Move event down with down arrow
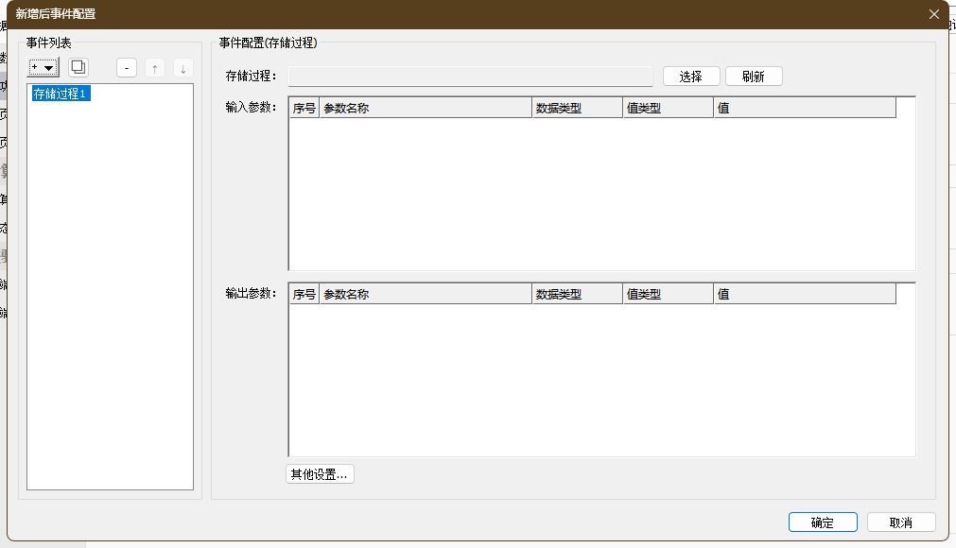 tap(183, 68)
